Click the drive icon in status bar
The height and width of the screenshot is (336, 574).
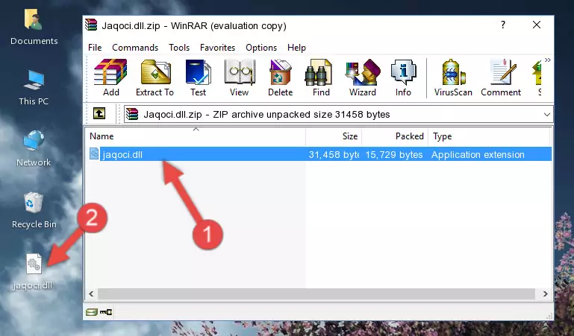coord(92,312)
